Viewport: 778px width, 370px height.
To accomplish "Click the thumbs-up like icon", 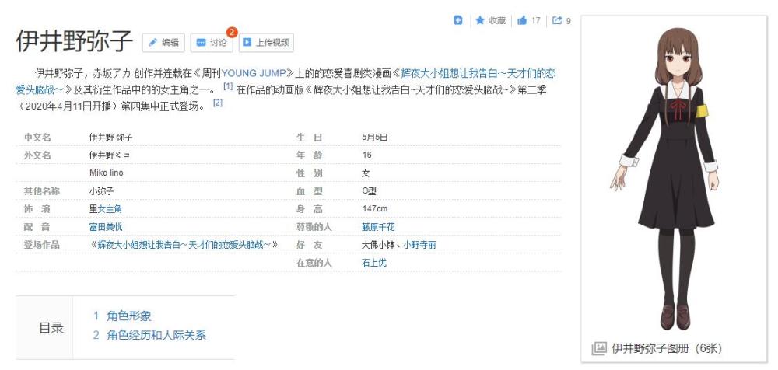I will pos(521,20).
